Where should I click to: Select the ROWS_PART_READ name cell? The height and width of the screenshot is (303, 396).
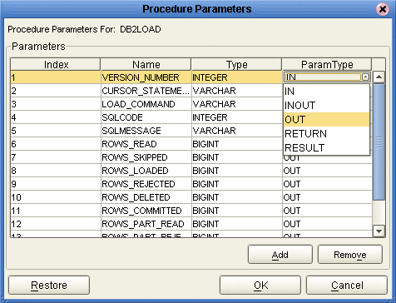pyautogui.click(x=146, y=224)
